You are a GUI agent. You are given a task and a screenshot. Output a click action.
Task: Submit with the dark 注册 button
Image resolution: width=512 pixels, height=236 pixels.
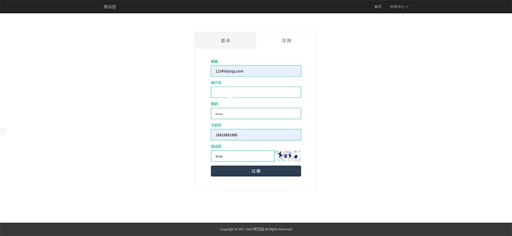pyautogui.click(x=256, y=171)
